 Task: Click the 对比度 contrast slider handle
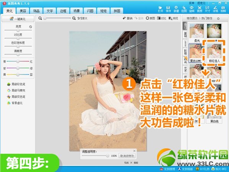18,38
